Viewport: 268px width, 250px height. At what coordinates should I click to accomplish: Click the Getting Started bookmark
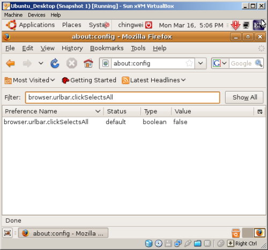[88, 80]
